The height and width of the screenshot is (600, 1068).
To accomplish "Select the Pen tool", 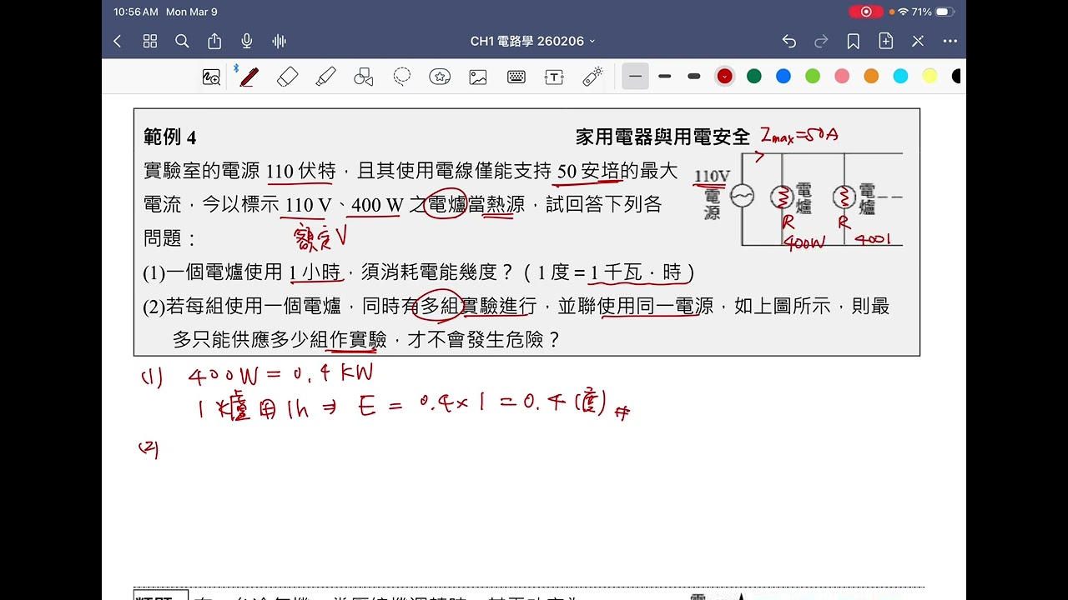I will click(x=249, y=77).
